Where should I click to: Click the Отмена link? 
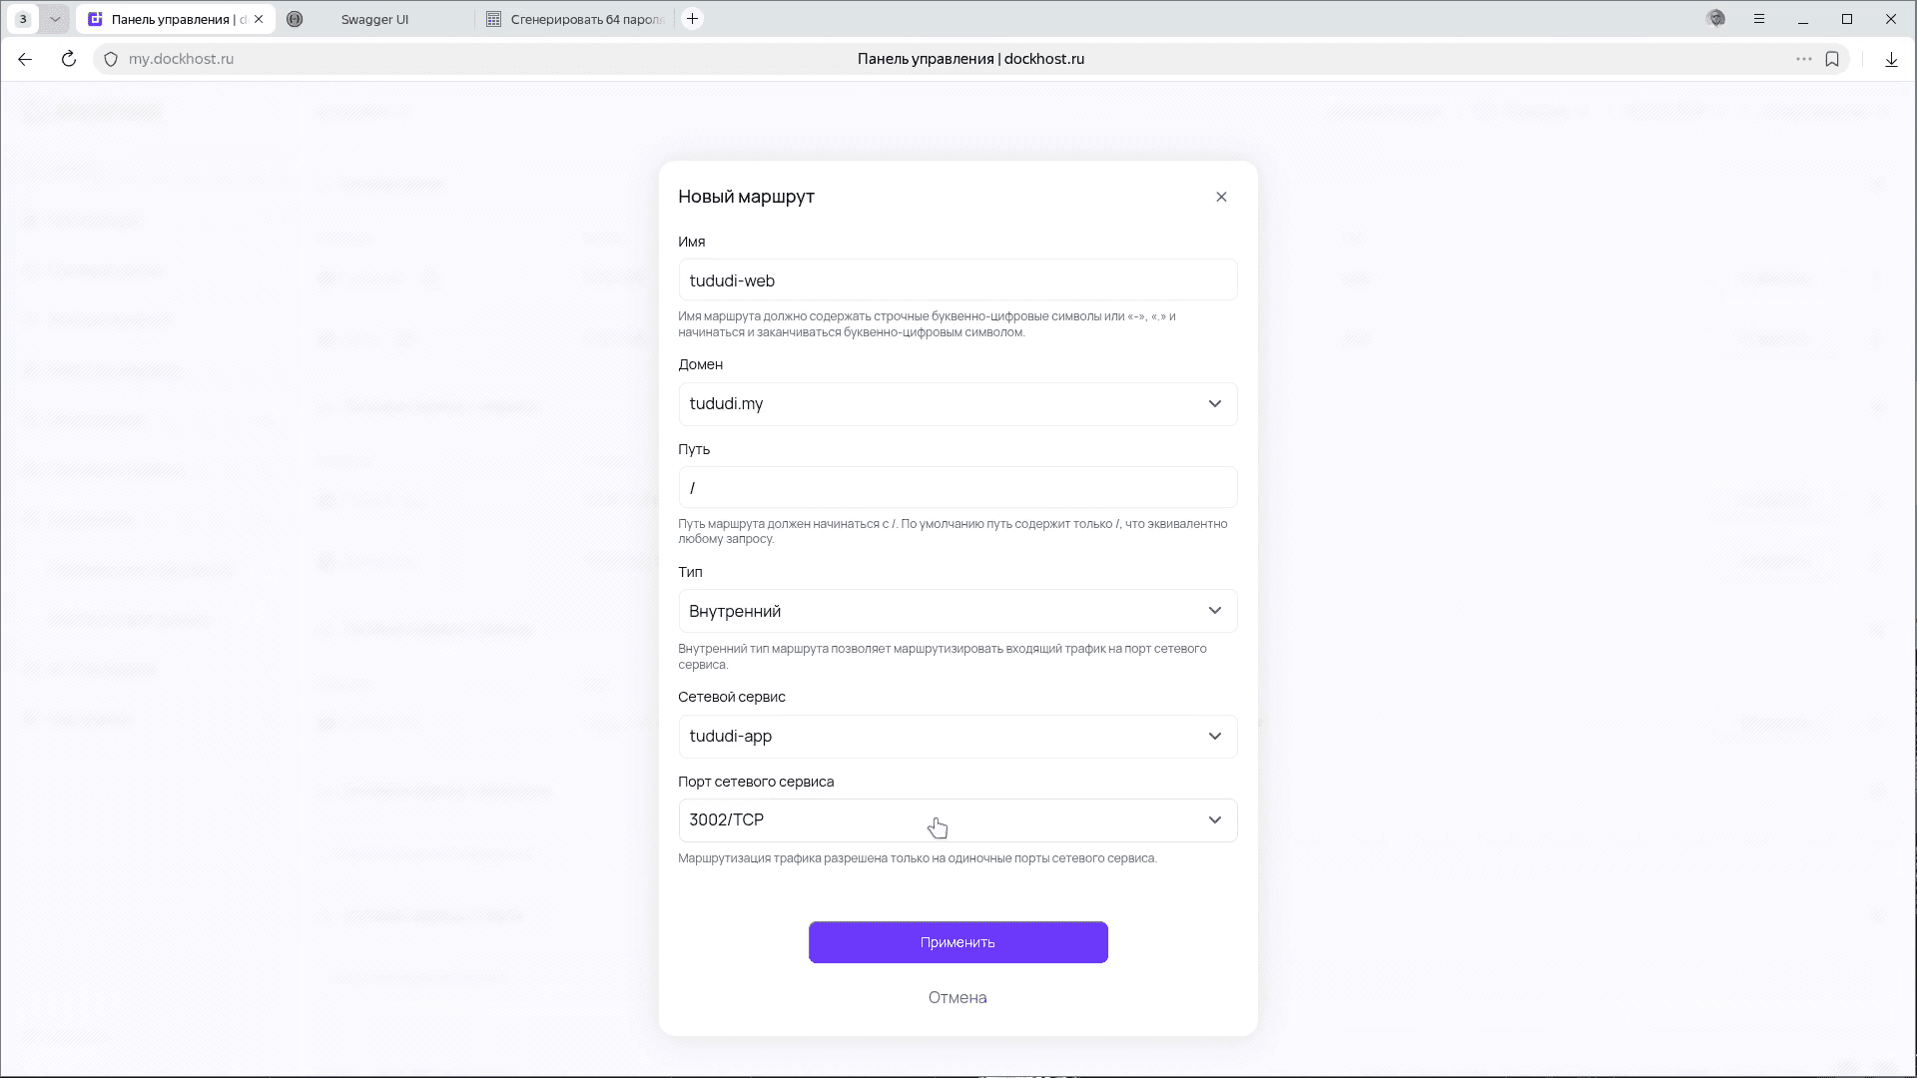(958, 997)
